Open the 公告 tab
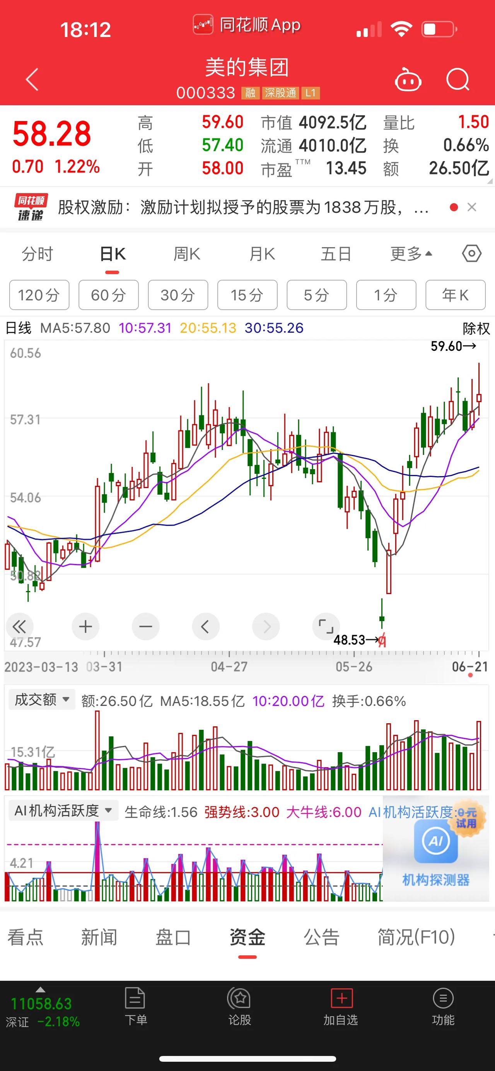Image resolution: width=495 pixels, height=1071 pixels. click(x=321, y=937)
